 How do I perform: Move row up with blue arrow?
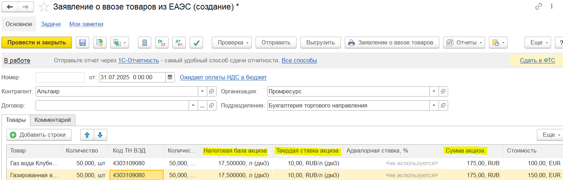pos(87,135)
